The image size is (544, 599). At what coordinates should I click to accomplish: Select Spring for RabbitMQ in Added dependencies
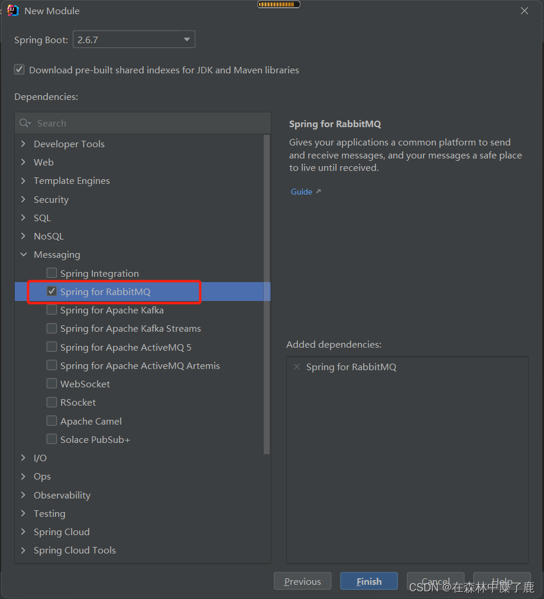[x=351, y=367]
